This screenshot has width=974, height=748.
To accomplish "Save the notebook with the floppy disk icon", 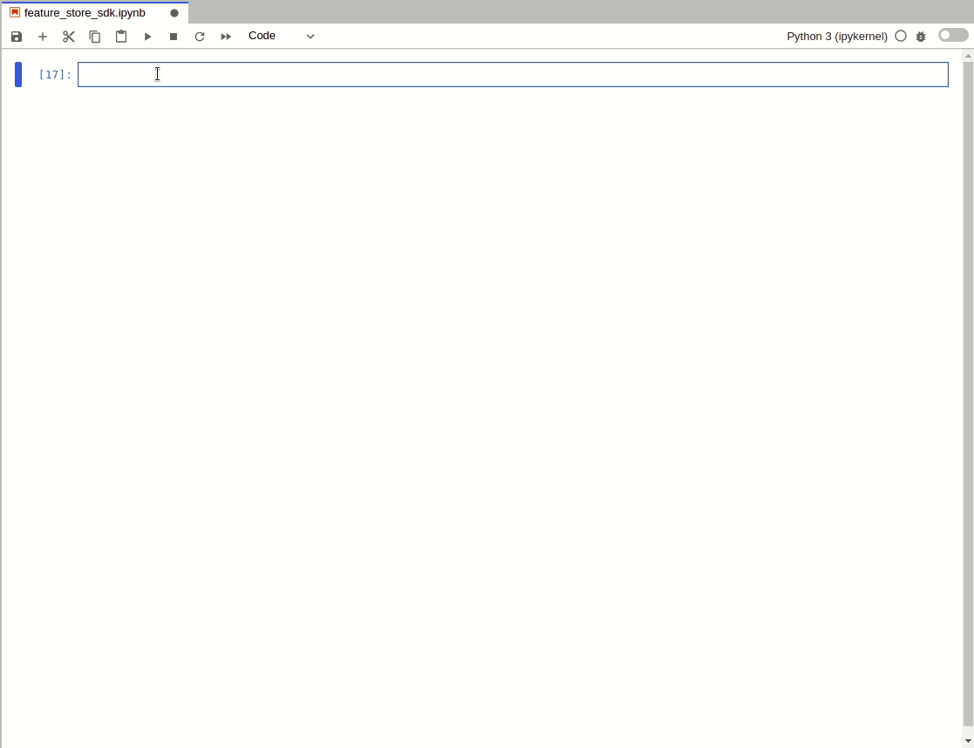I will coord(17,37).
